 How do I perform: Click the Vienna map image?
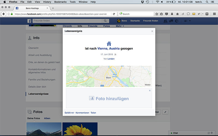point(109,76)
